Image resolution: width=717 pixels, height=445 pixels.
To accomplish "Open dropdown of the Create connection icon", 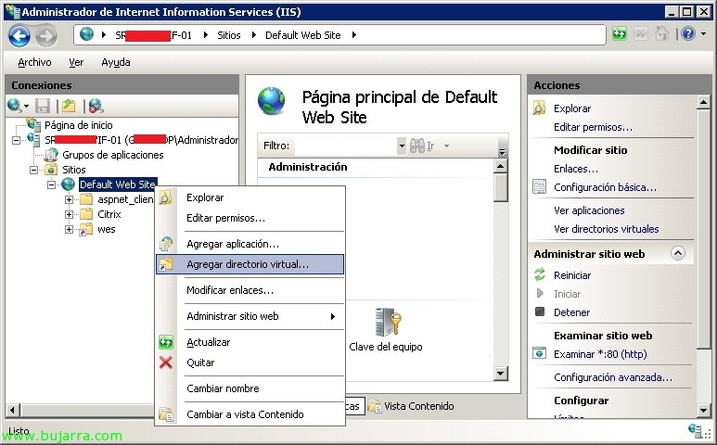I will 26,107.
